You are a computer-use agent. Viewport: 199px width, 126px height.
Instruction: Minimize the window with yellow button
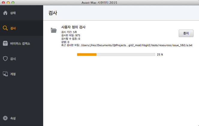tap(8, 3)
